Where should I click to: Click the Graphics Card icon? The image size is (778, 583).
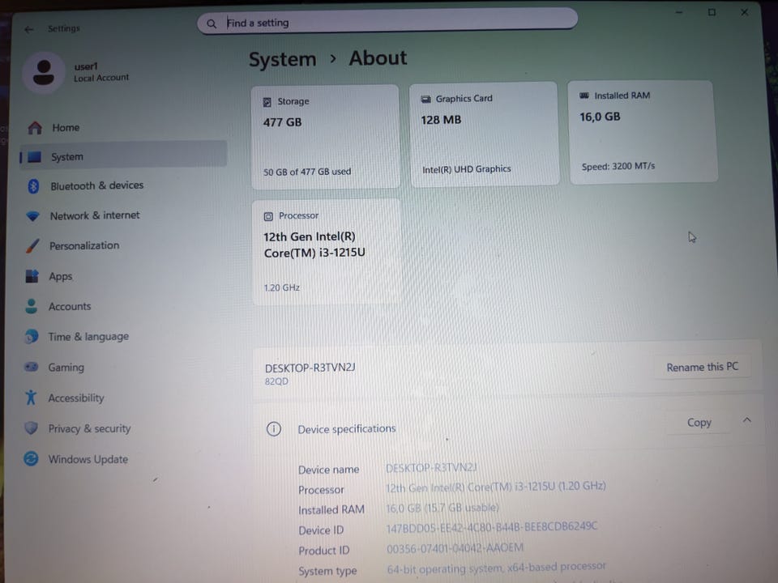point(425,99)
